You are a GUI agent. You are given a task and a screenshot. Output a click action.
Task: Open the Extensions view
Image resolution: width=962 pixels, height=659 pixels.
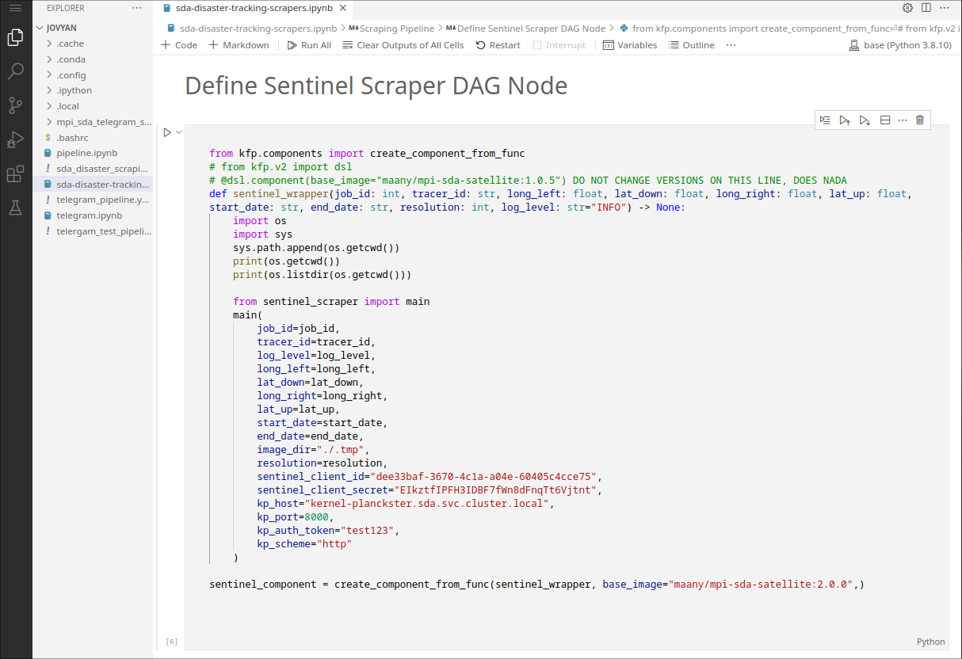(15, 174)
